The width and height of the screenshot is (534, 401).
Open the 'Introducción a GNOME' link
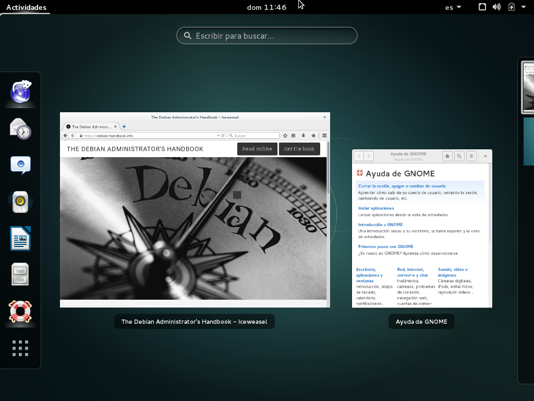point(380,225)
